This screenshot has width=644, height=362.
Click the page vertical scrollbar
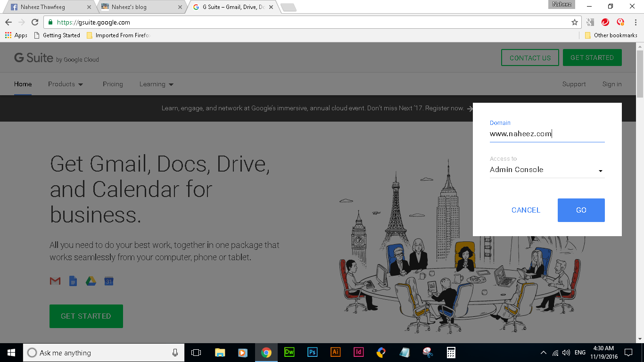(640, 73)
